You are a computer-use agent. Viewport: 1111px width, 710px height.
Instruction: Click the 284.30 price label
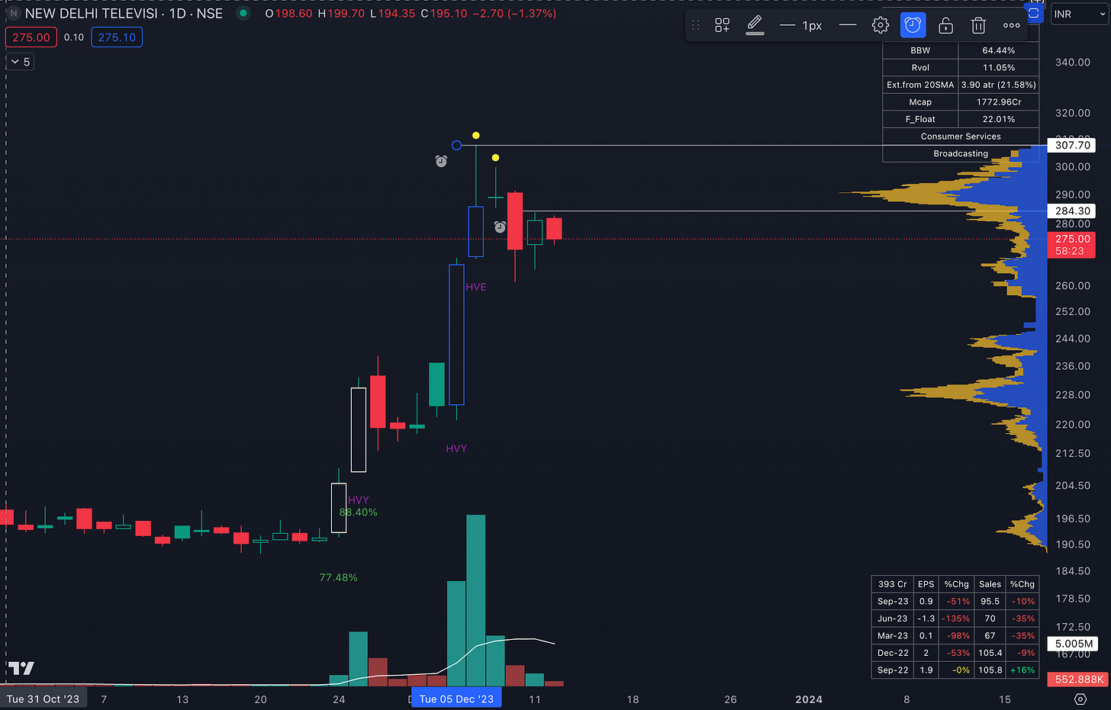tap(1072, 210)
